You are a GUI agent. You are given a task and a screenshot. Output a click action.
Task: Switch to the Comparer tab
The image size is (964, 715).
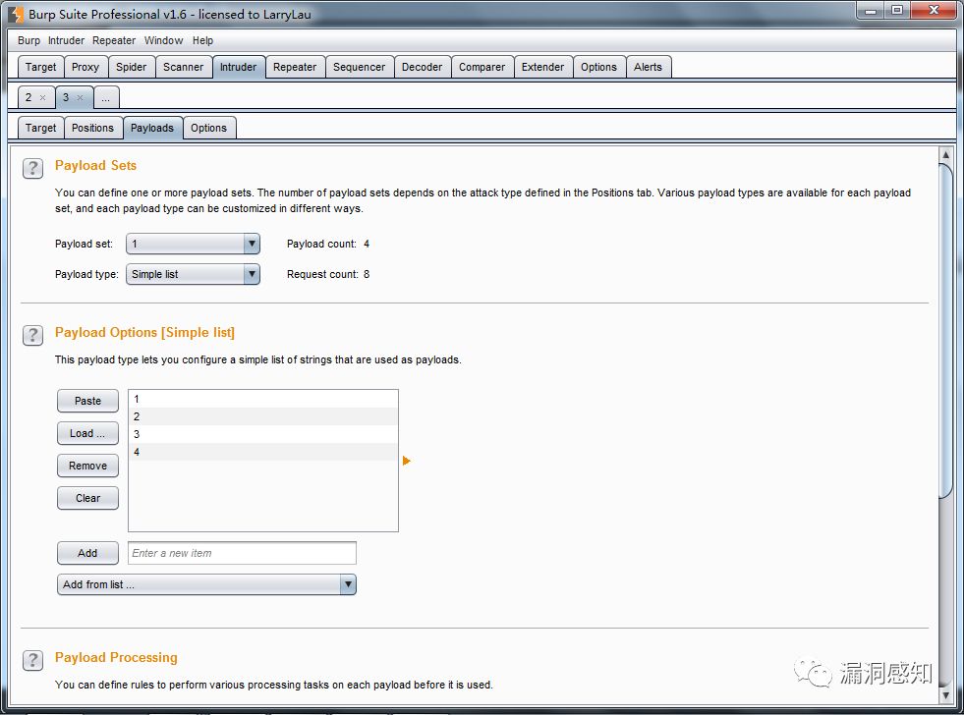coord(482,67)
